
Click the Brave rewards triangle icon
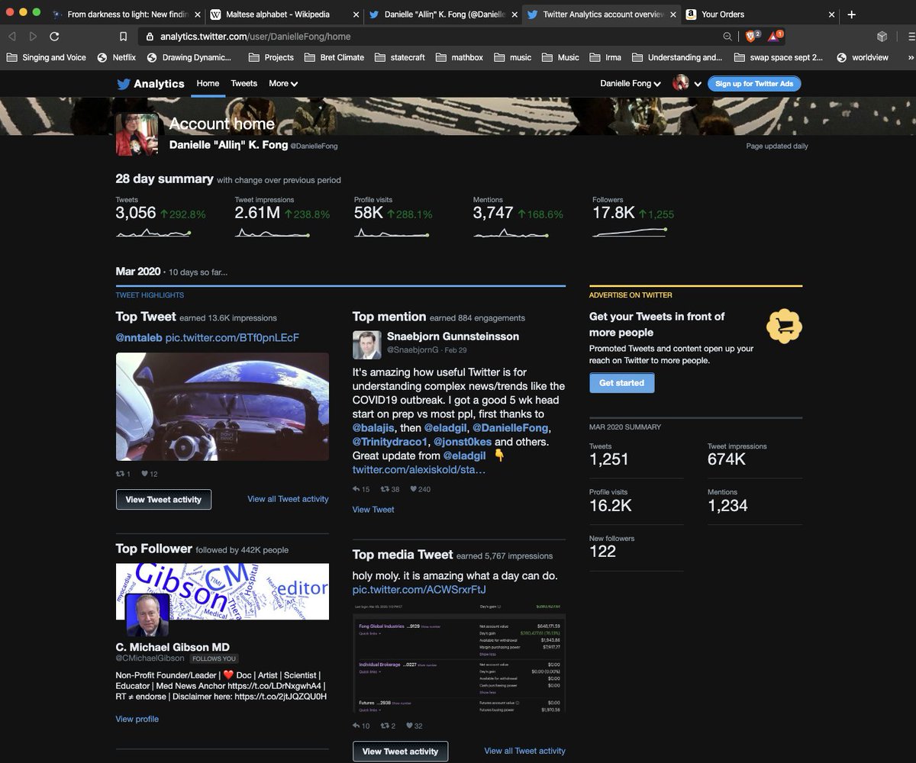click(x=774, y=36)
